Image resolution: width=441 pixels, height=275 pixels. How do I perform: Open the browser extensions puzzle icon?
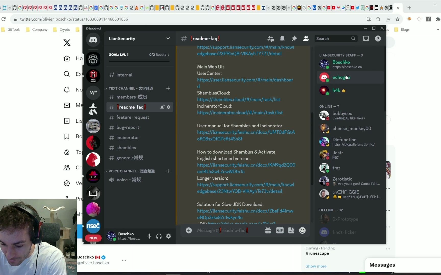(x=438, y=19)
